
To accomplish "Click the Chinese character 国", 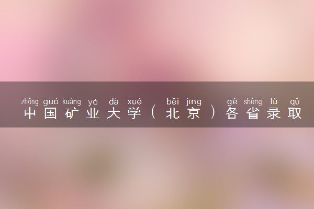I will (x=51, y=113).
